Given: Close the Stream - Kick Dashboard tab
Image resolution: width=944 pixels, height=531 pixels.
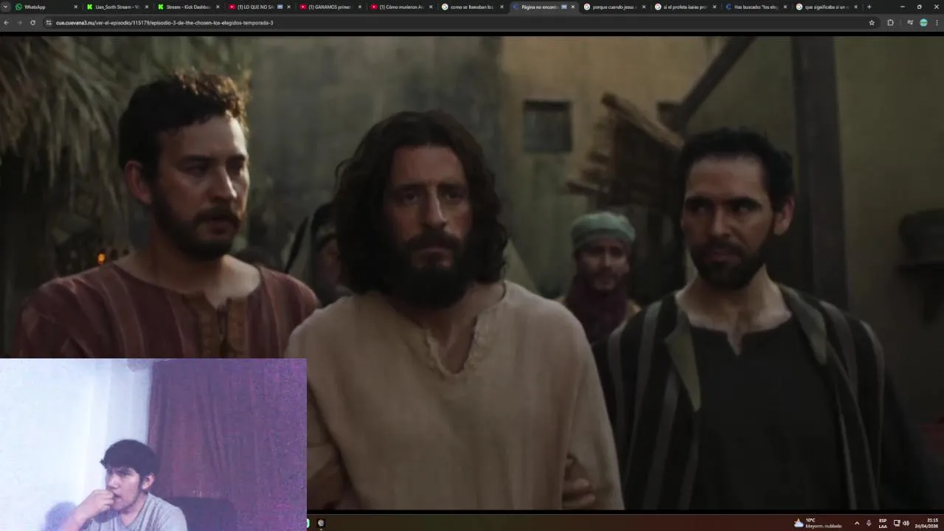Looking at the screenshot, I should (218, 7).
